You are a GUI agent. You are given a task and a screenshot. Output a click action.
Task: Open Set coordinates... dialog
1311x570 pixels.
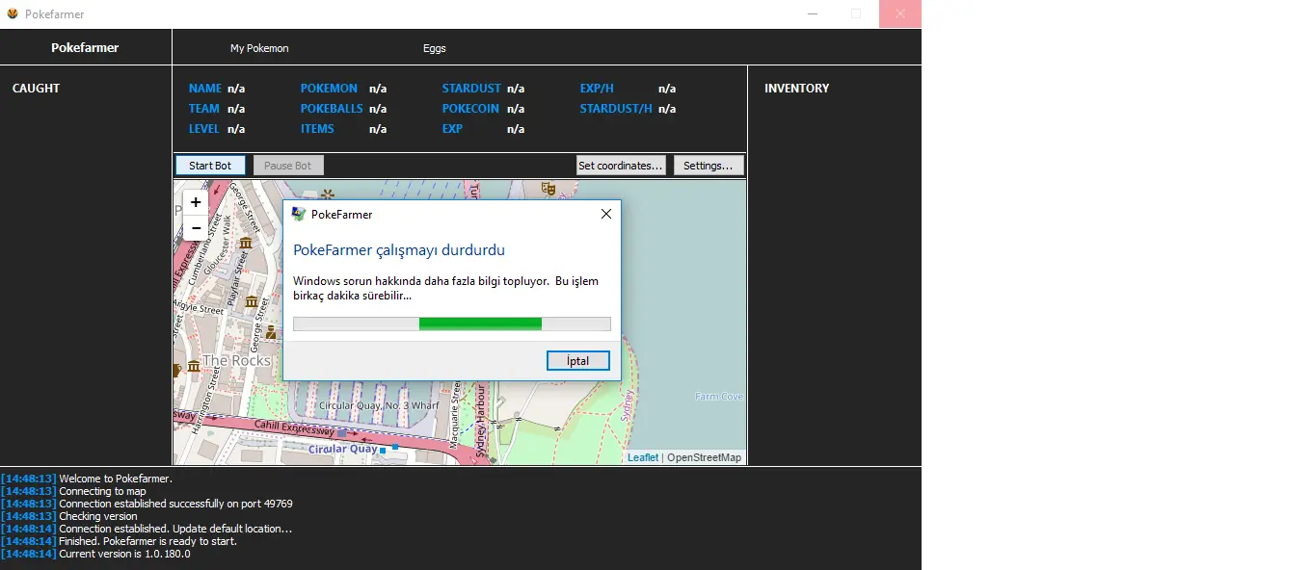[x=621, y=166]
